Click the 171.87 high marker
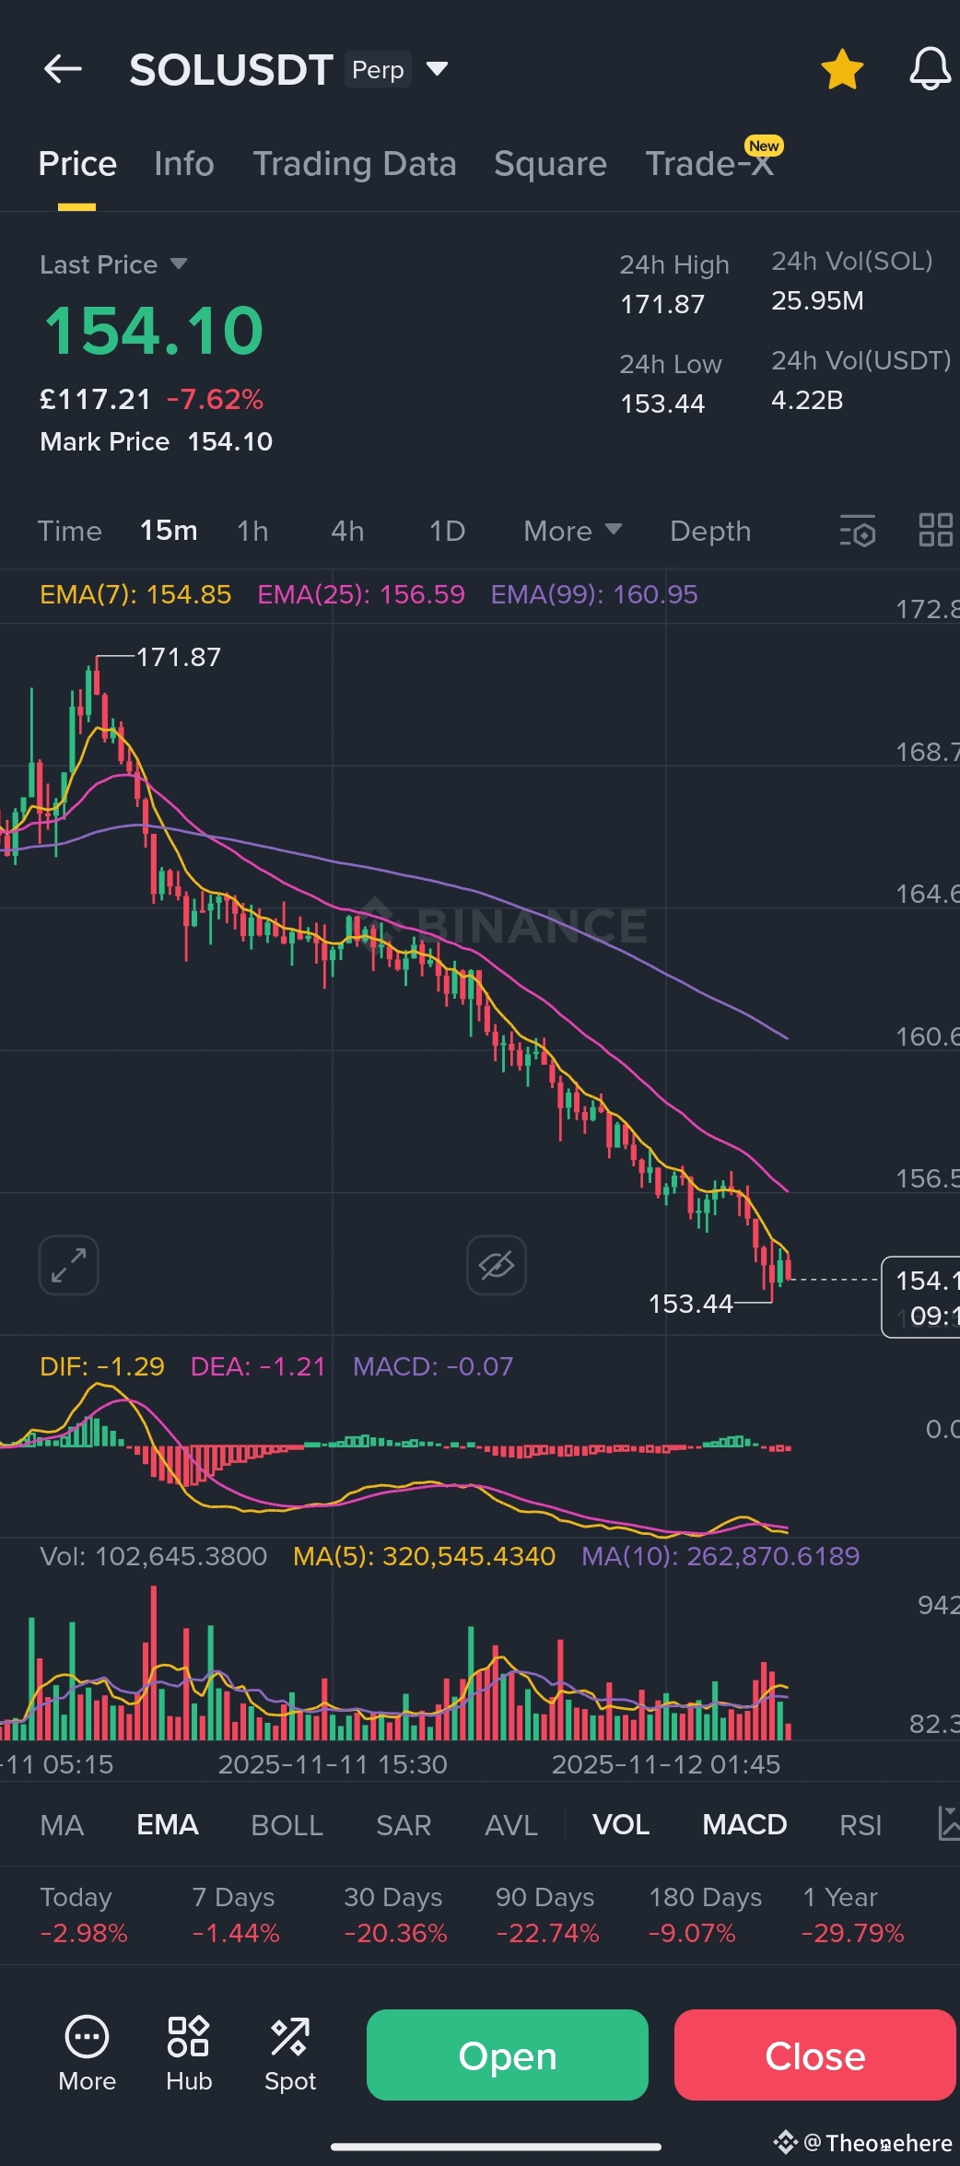Viewport: 960px width, 2166px height. pos(179,657)
